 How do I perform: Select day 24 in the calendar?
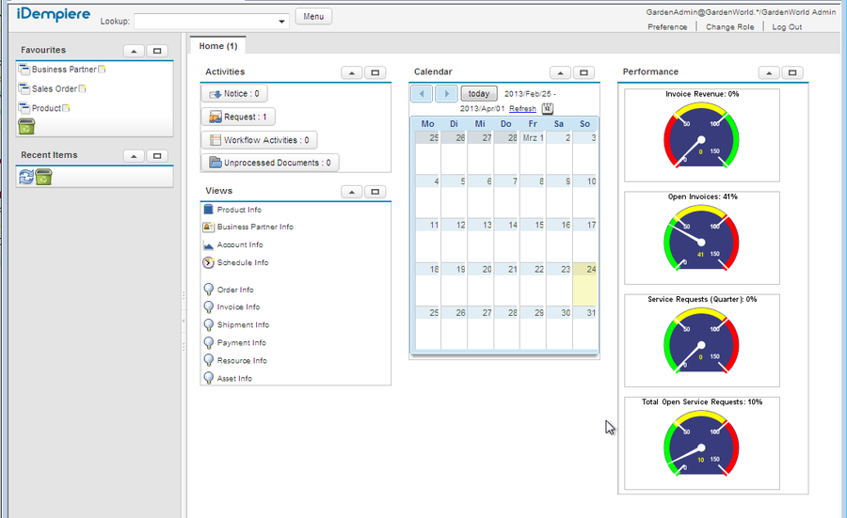click(x=585, y=283)
